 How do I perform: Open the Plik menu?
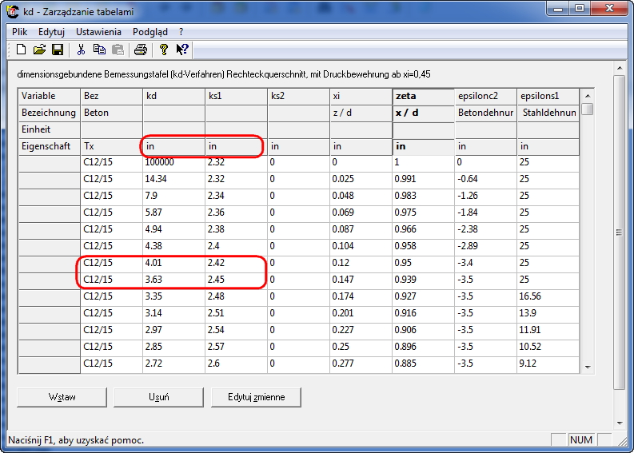click(x=20, y=32)
